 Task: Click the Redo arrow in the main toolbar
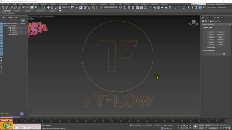[7, 8]
